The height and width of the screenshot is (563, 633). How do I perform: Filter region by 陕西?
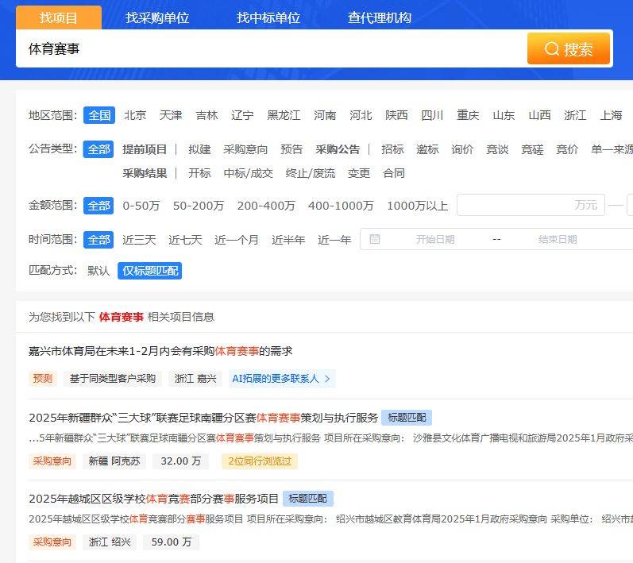coord(396,115)
